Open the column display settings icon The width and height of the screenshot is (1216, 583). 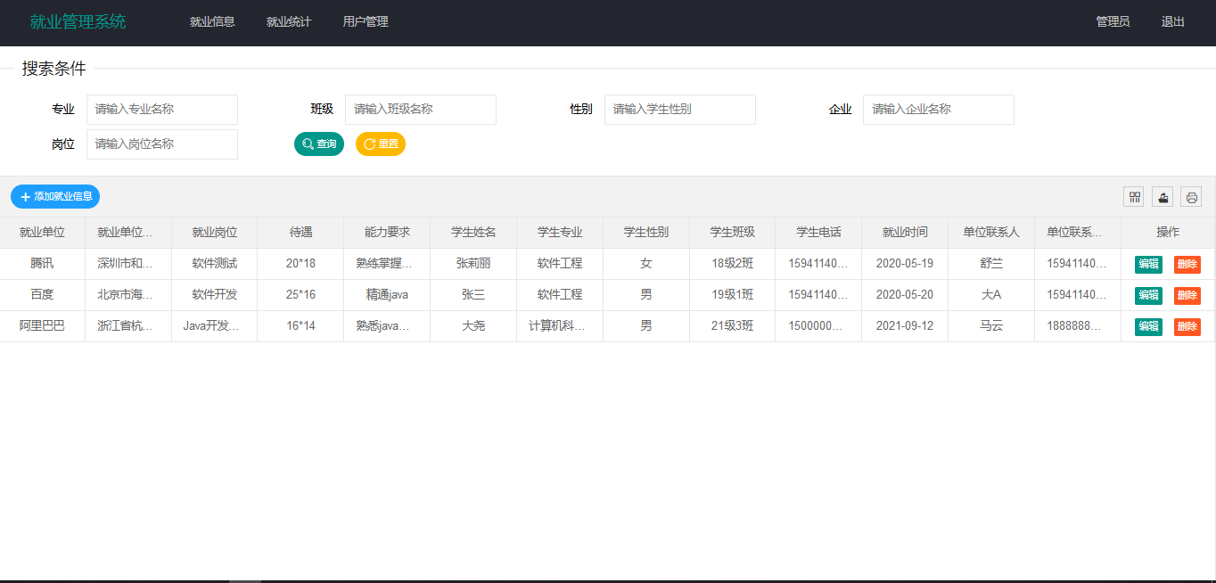click(x=1133, y=196)
